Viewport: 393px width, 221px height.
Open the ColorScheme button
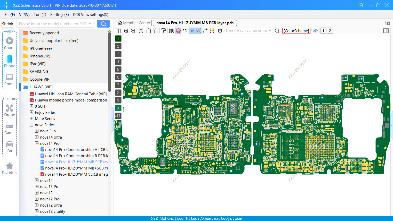[296, 31]
